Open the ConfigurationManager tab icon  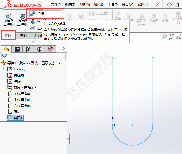click(x=28, y=49)
